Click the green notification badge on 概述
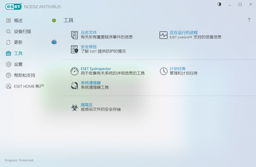 (54, 20)
